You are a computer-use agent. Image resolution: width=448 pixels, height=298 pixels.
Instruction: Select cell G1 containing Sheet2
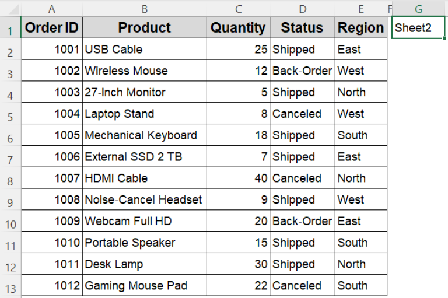pos(418,28)
